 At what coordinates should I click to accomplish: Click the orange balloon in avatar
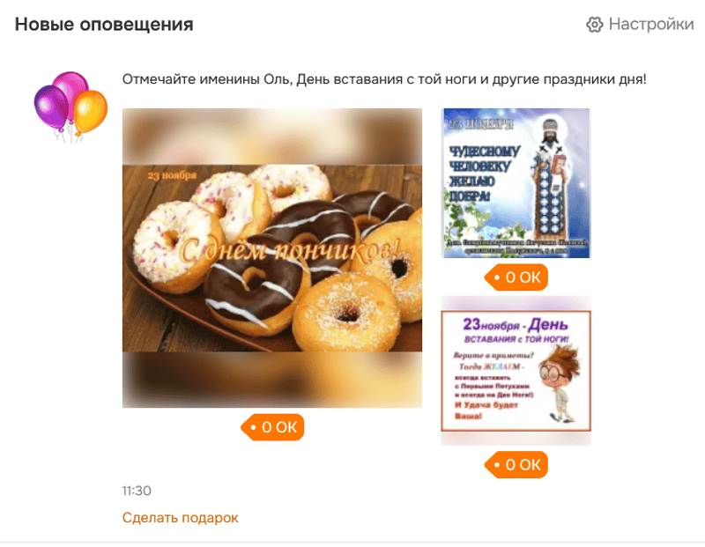coord(91,111)
